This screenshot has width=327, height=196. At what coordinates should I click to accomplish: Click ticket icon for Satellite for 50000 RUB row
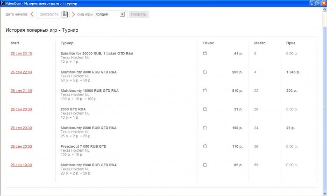(205, 53)
